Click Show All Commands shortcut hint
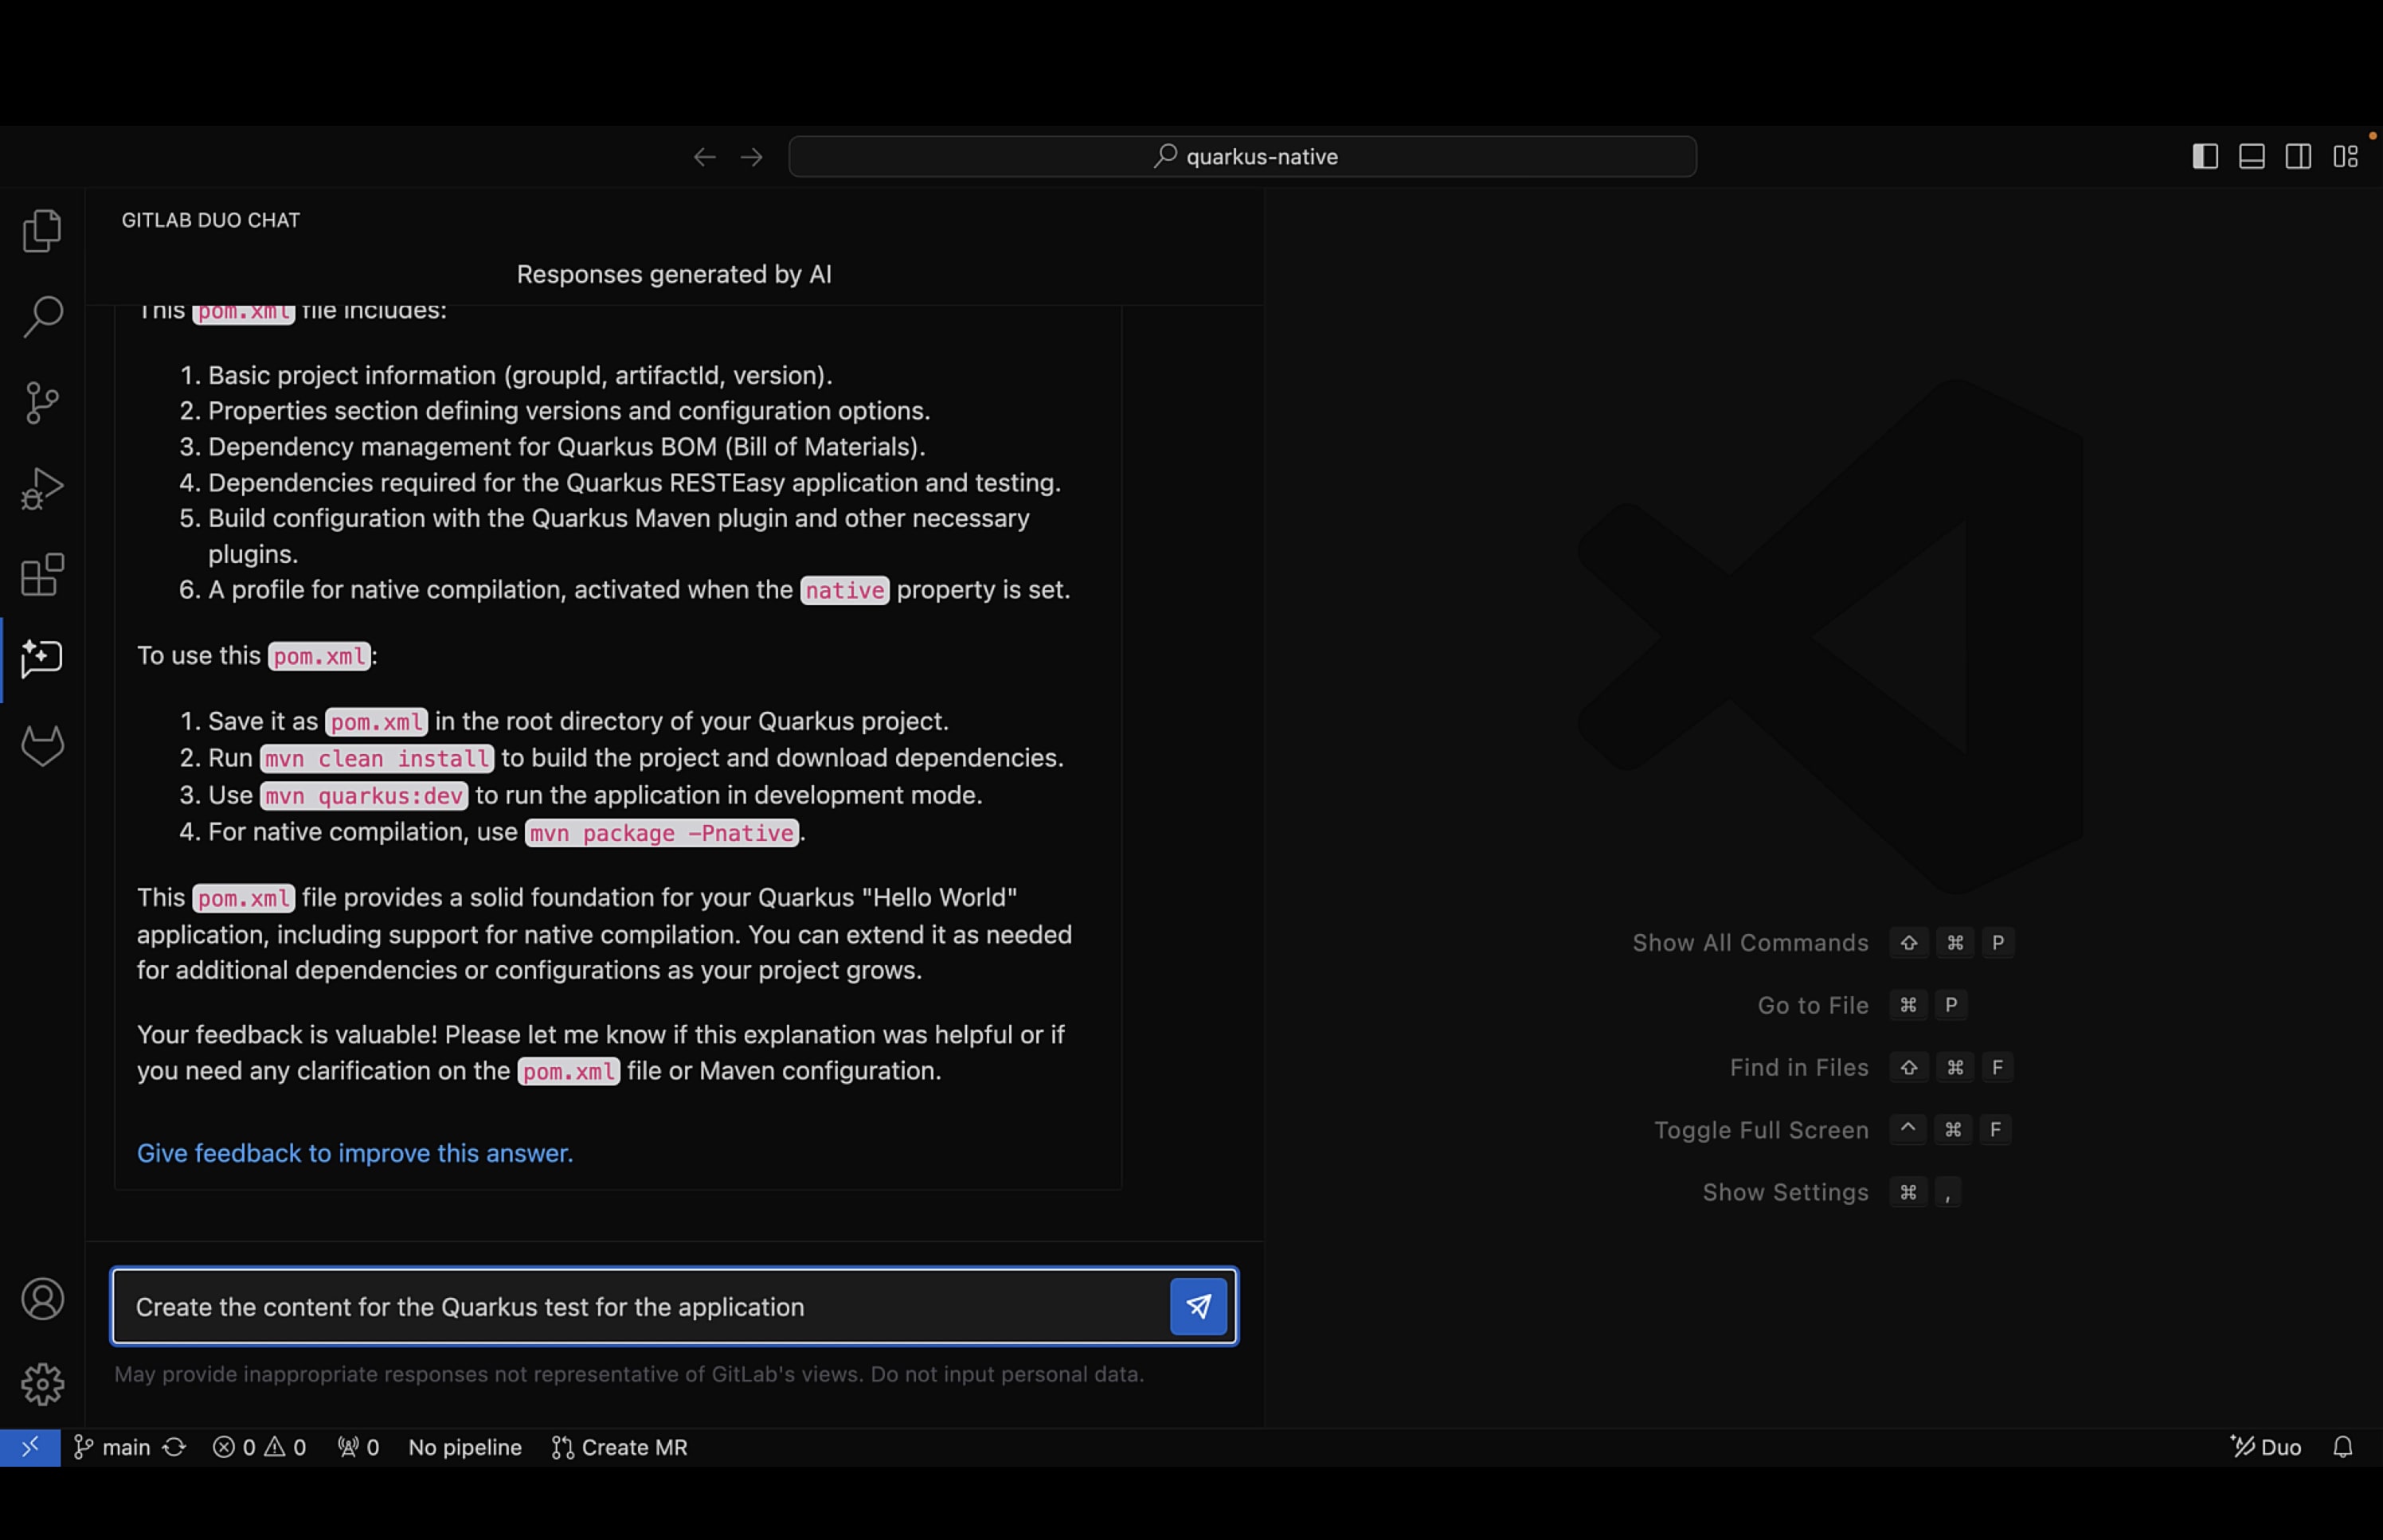The image size is (2383, 1540). coord(1822,943)
